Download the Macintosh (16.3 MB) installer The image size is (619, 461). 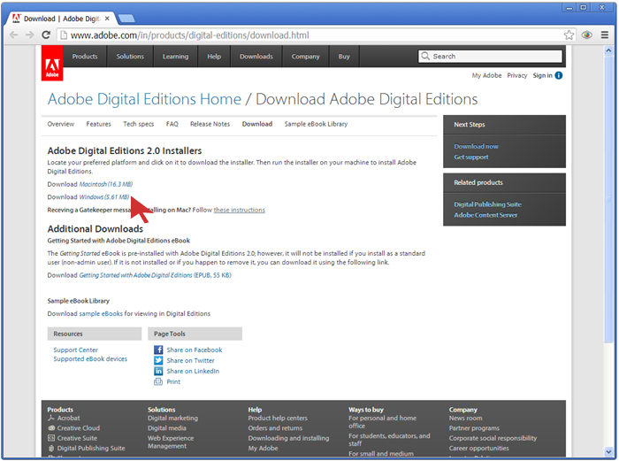point(106,184)
